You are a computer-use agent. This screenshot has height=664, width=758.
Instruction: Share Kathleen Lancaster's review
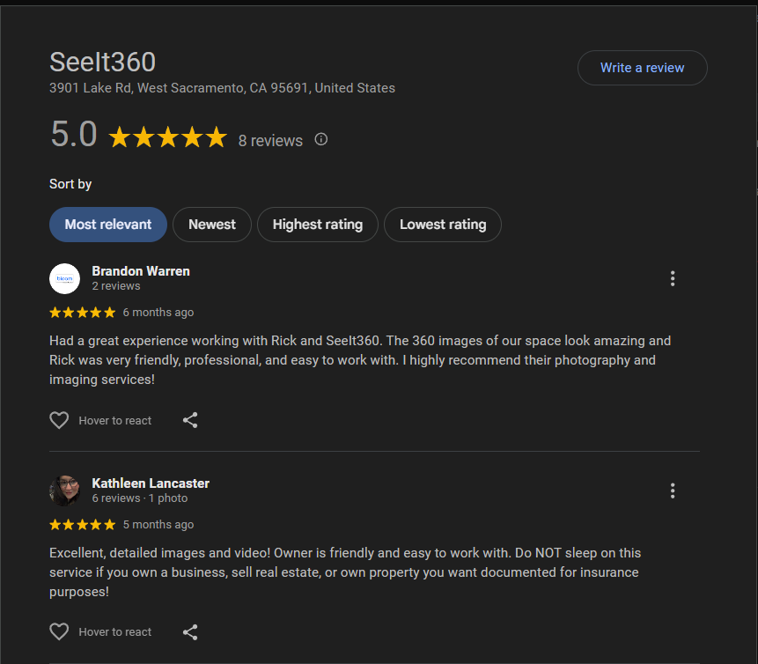click(x=190, y=631)
